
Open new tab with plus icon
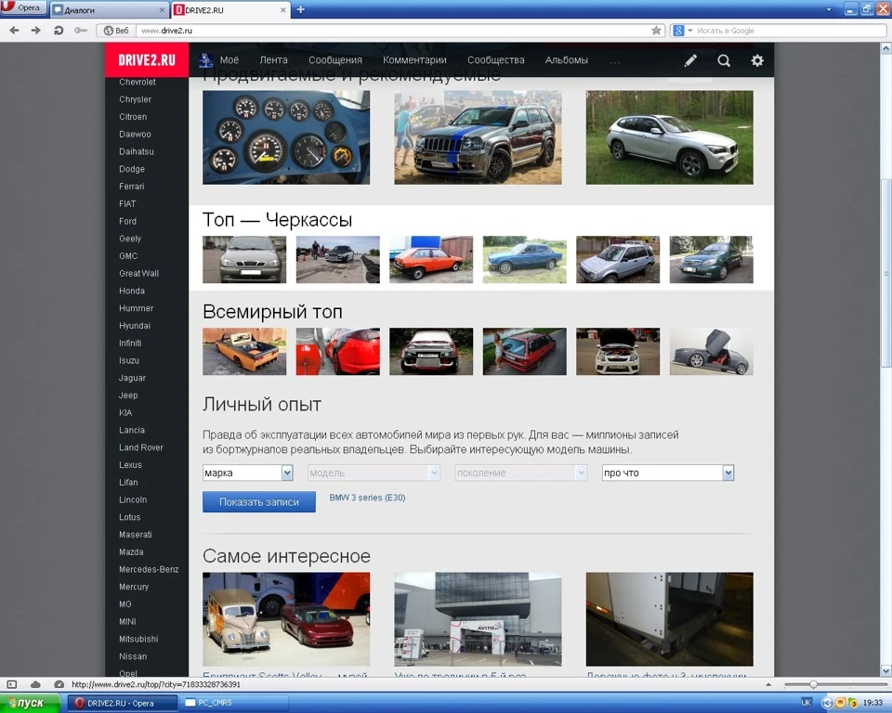click(x=301, y=9)
